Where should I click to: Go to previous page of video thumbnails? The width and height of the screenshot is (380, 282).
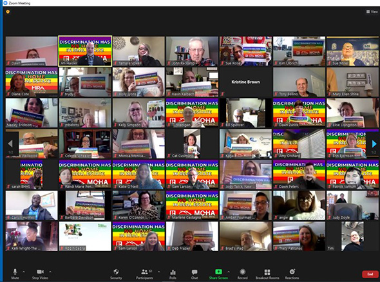pyautogui.click(x=10, y=144)
